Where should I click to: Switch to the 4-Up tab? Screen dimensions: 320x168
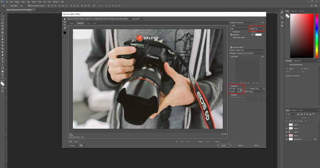point(94,23)
